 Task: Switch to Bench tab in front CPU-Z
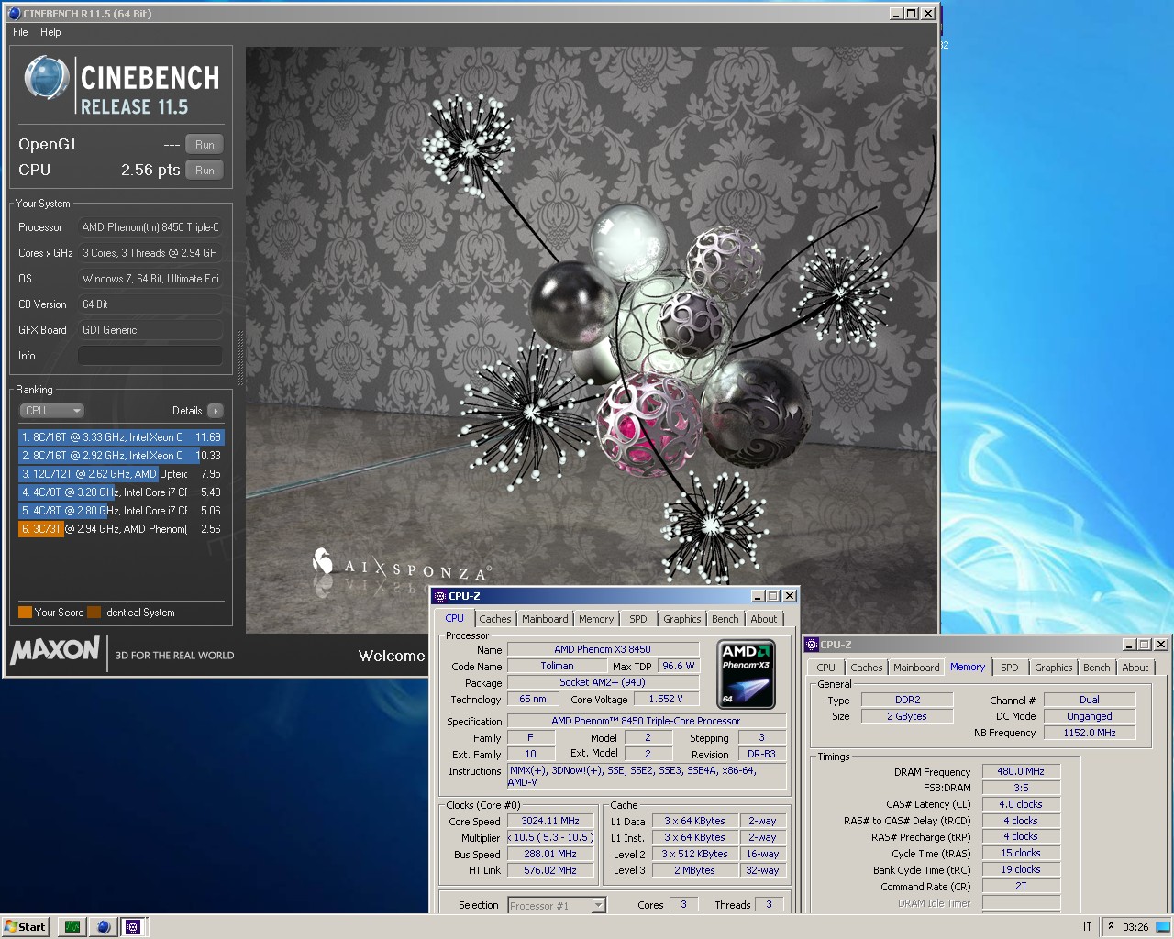(x=725, y=619)
